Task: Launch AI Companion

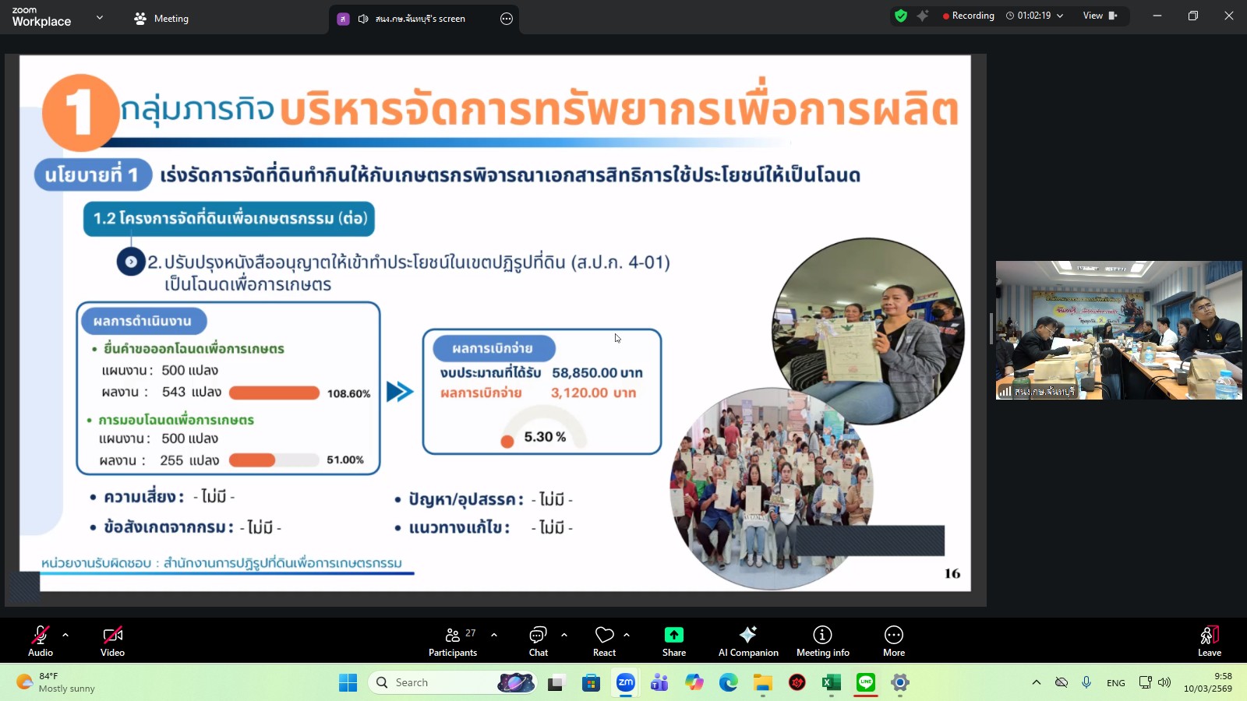Action: click(x=747, y=639)
